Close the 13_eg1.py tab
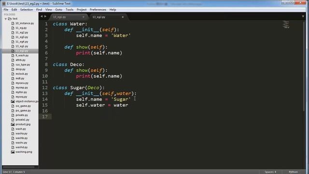The image size is (309, 174). click(x=84, y=17)
